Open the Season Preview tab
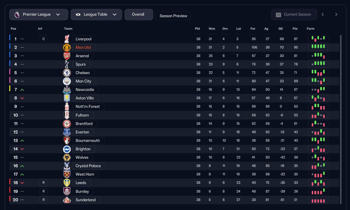This screenshot has width=350, height=210. coord(173,16)
